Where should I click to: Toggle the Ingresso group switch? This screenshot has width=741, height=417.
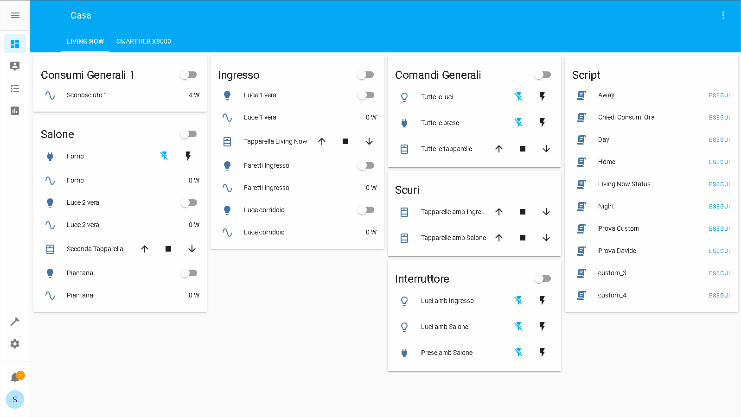(365, 75)
